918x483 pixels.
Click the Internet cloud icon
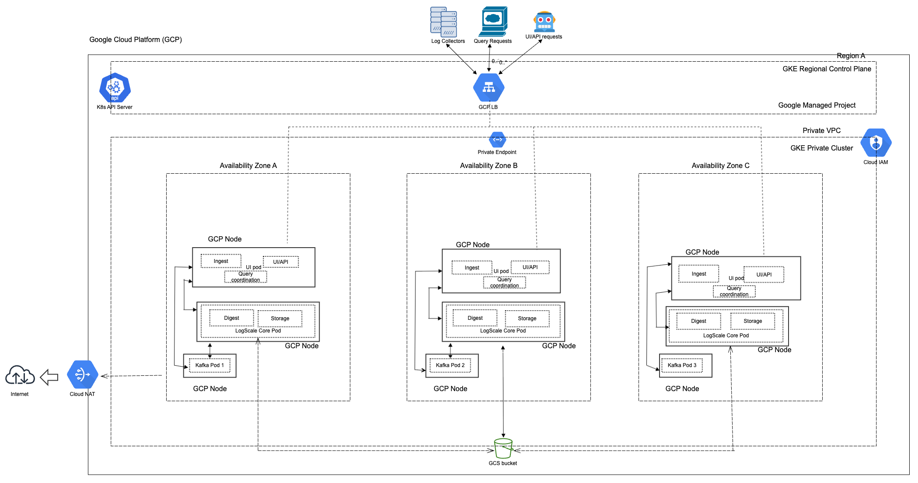pos(20,375)
